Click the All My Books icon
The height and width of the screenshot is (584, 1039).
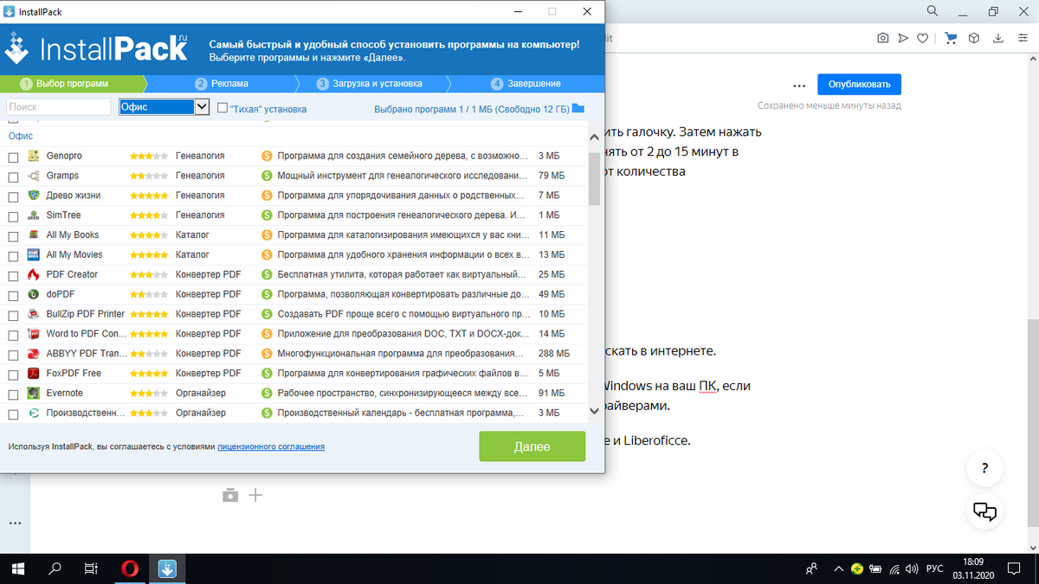(x=34, y=234)
